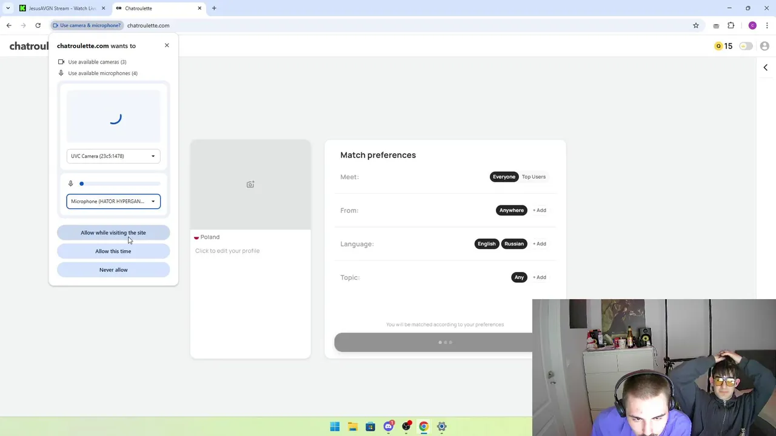Click the 'Match preferences' heading
Screen dimensions: 776x436
[378, 155]
